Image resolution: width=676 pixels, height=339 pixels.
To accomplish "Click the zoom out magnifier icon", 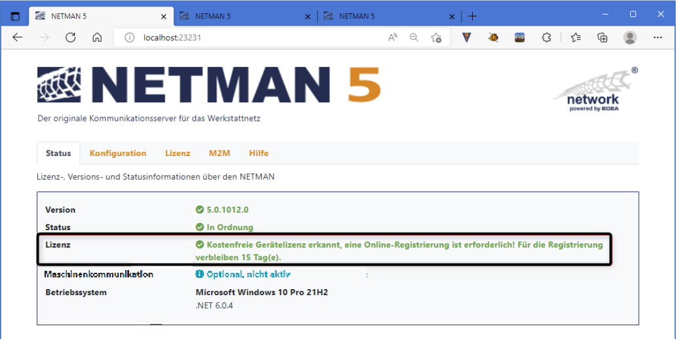I will pos(414,37).
